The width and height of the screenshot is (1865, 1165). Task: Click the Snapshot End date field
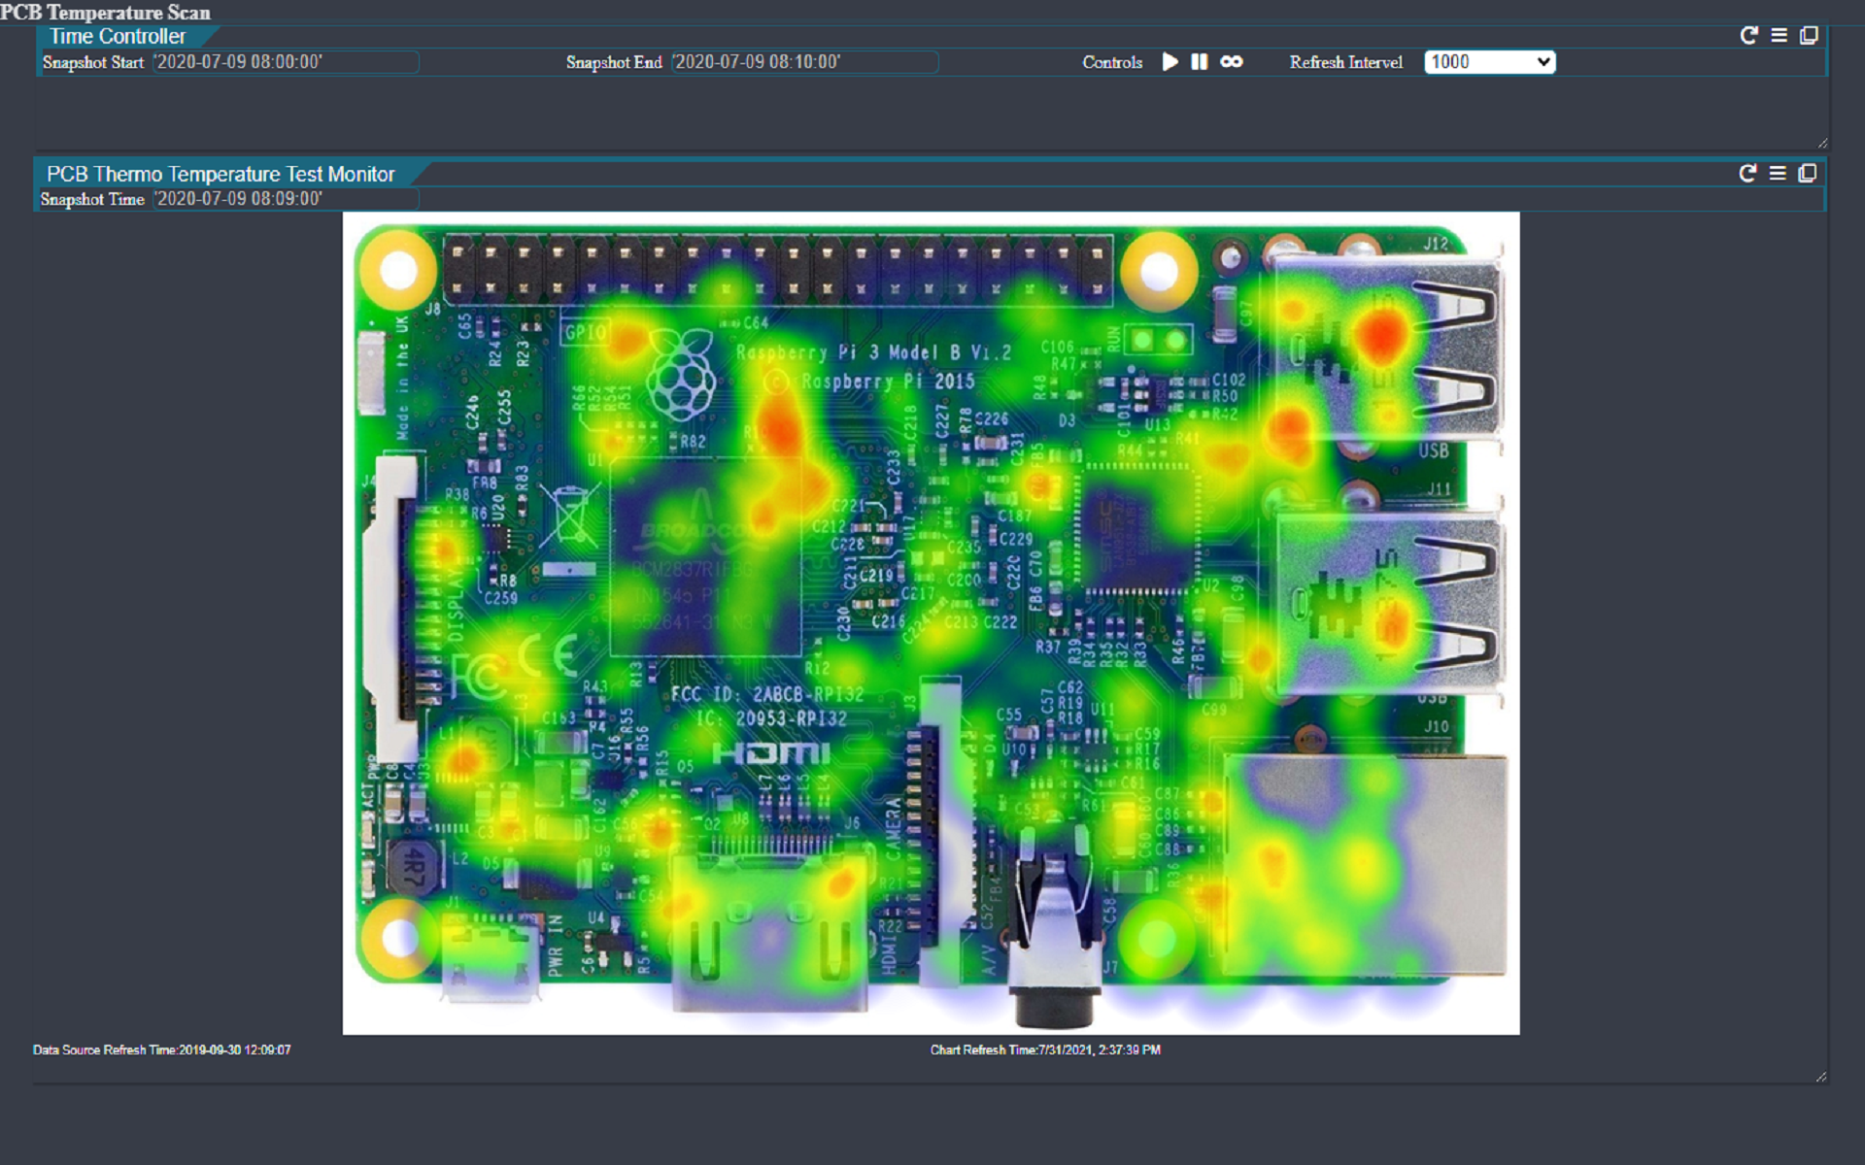tap(804, 62)
